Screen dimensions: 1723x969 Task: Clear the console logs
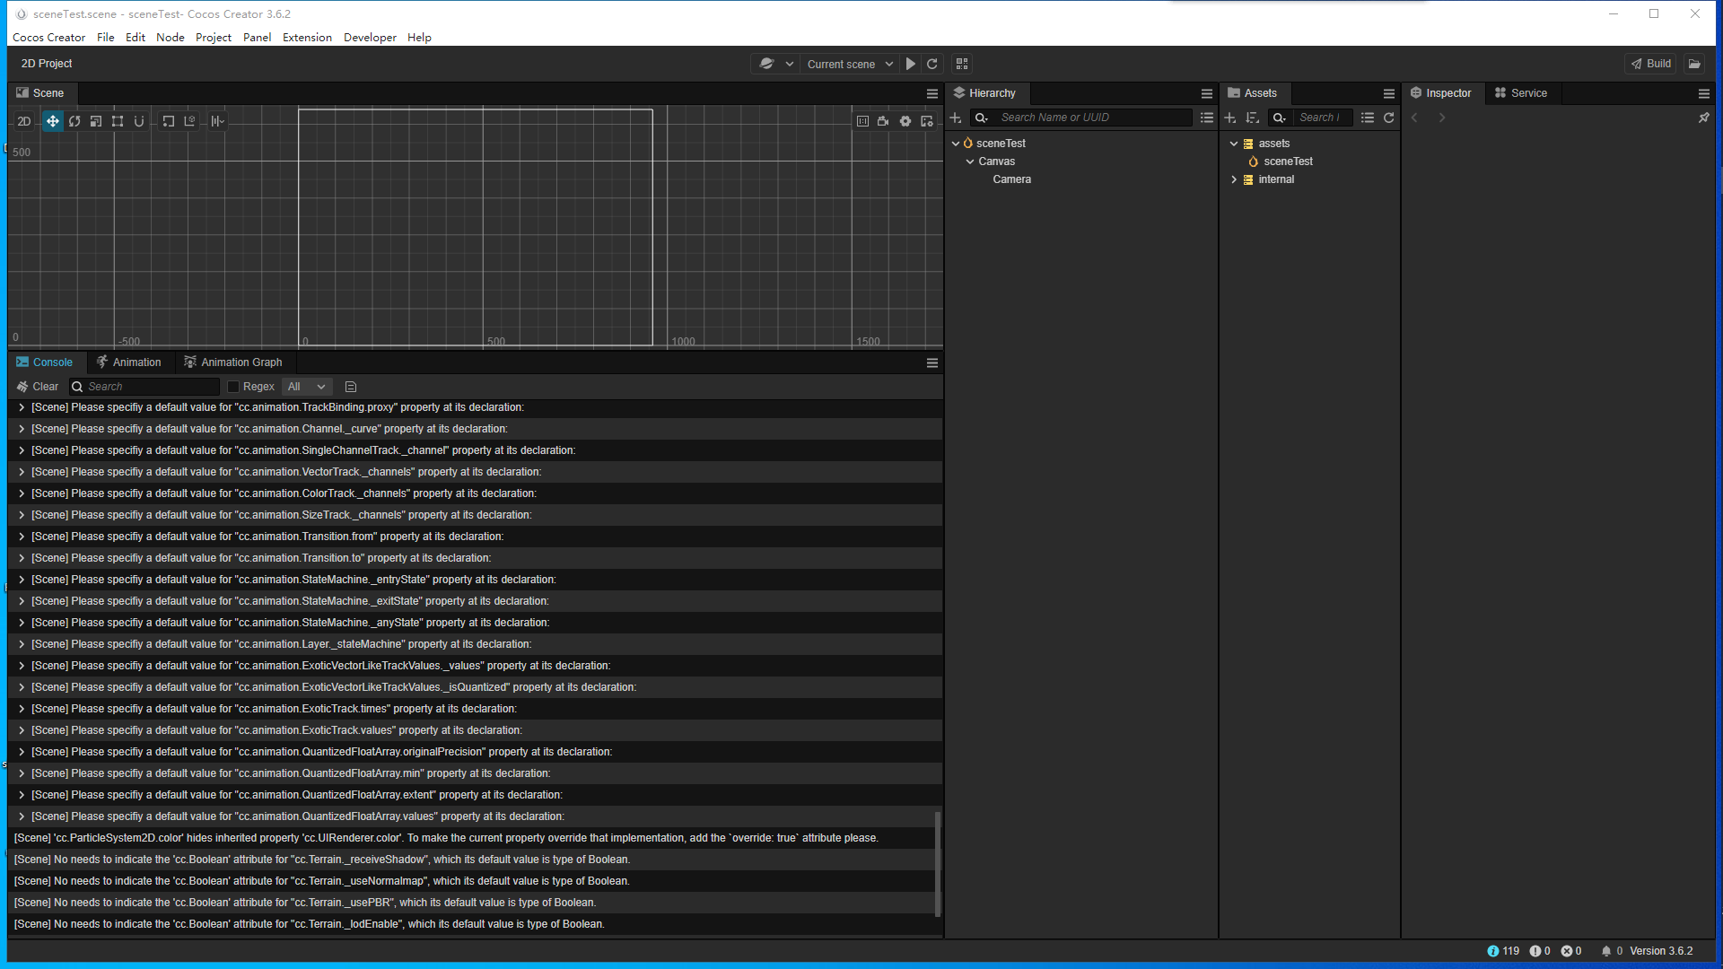pos(37,387)
